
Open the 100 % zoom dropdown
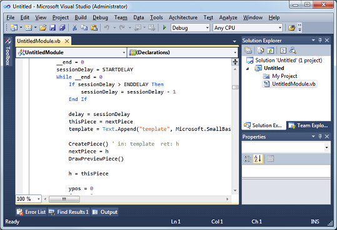point(39,199)
